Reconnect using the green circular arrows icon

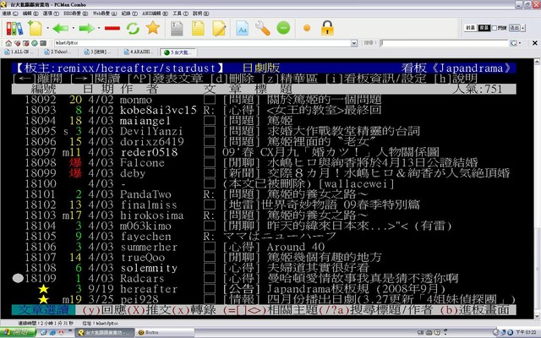(x=133, y=28)
